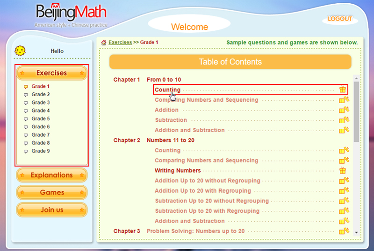Screen dimensions: 374x251
Task: Open Subtraction Up to 20 with Regrouping
Action: tap(207, 211)
